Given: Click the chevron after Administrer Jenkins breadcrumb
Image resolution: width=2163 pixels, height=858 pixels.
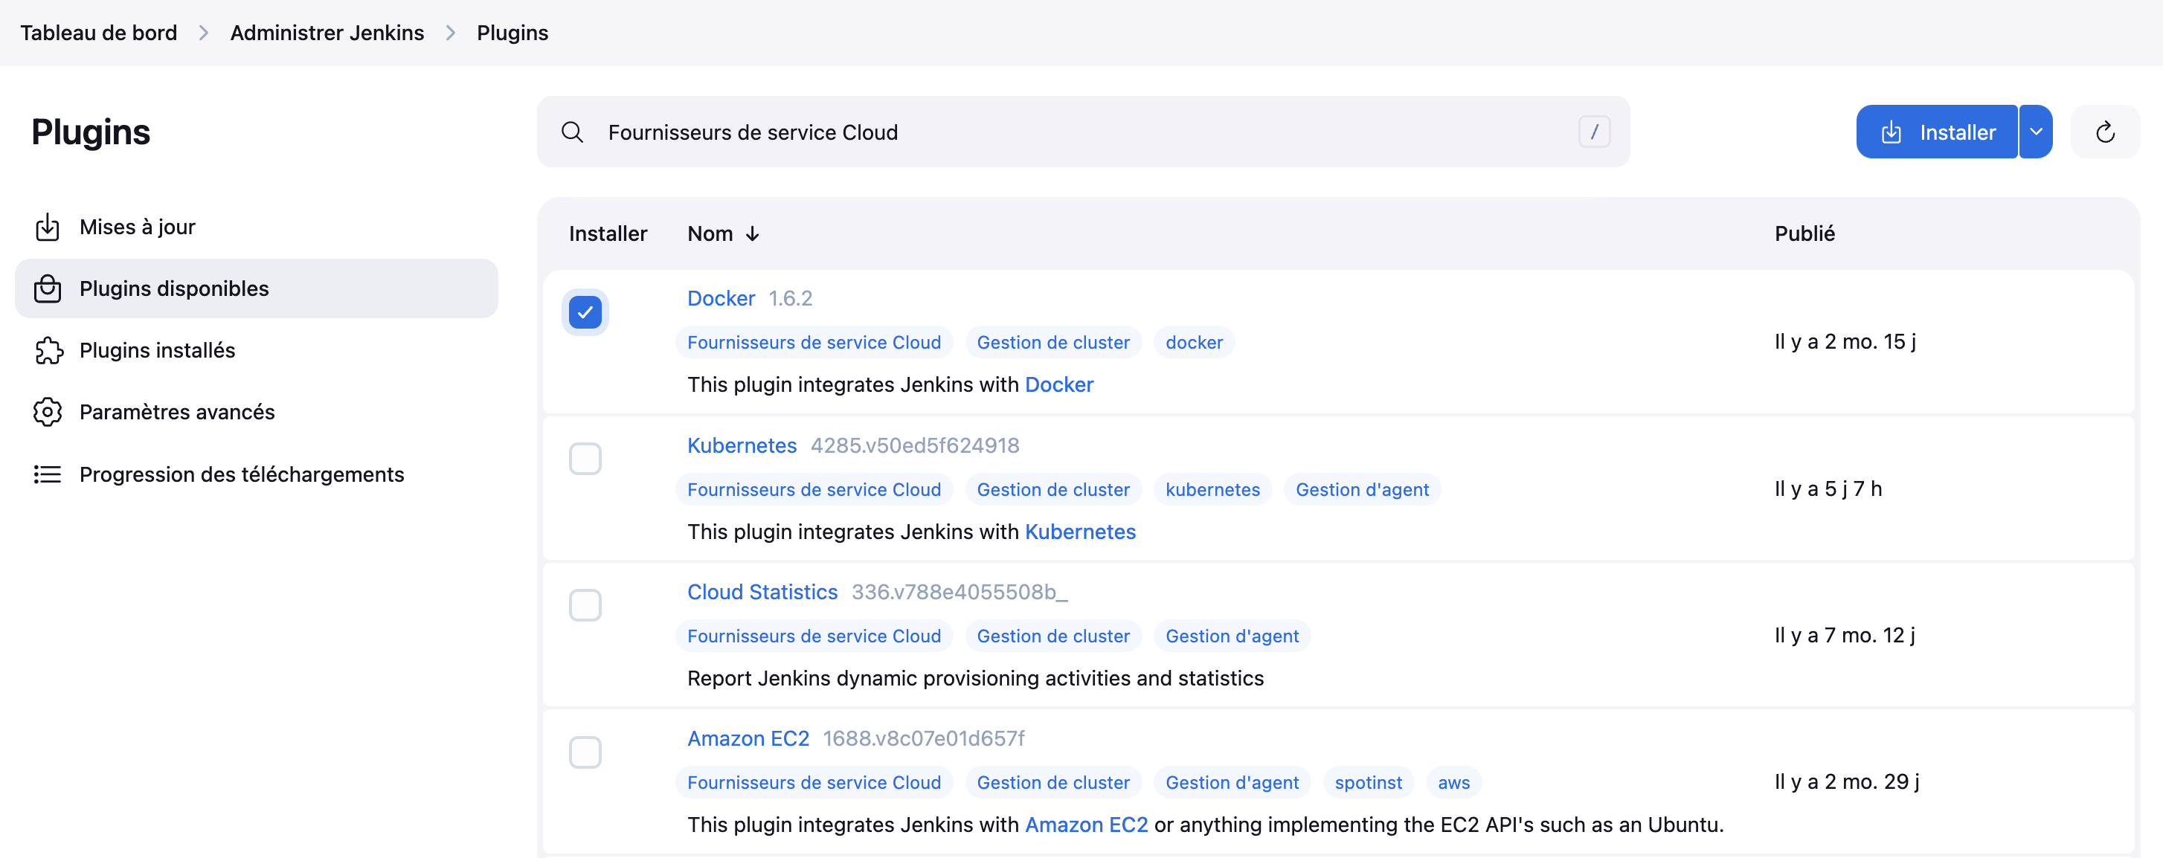Looking at the screenshot, I should (451, 33).
